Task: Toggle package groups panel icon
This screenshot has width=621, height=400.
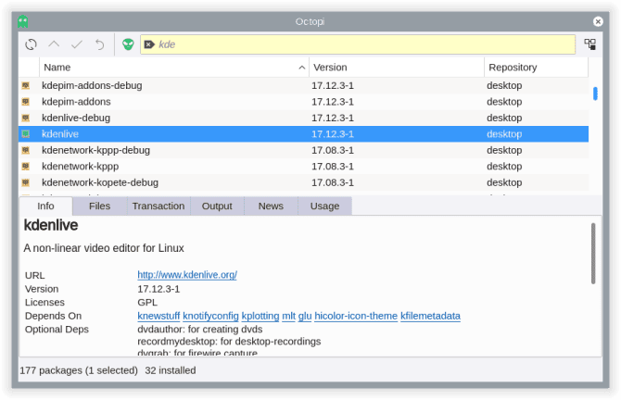Action: click(x=590, y=44)
